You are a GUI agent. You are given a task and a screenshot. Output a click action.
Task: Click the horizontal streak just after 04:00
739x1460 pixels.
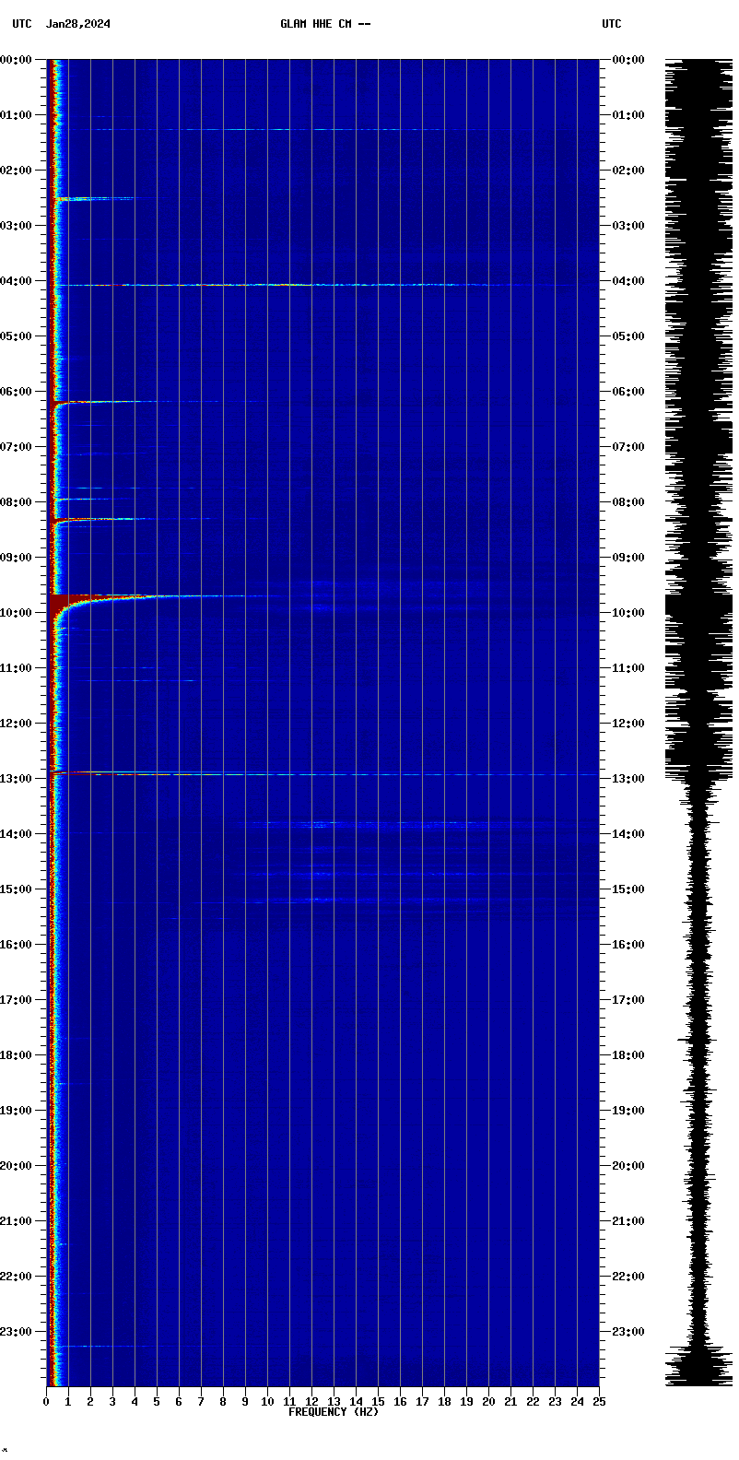coord(276,285)
